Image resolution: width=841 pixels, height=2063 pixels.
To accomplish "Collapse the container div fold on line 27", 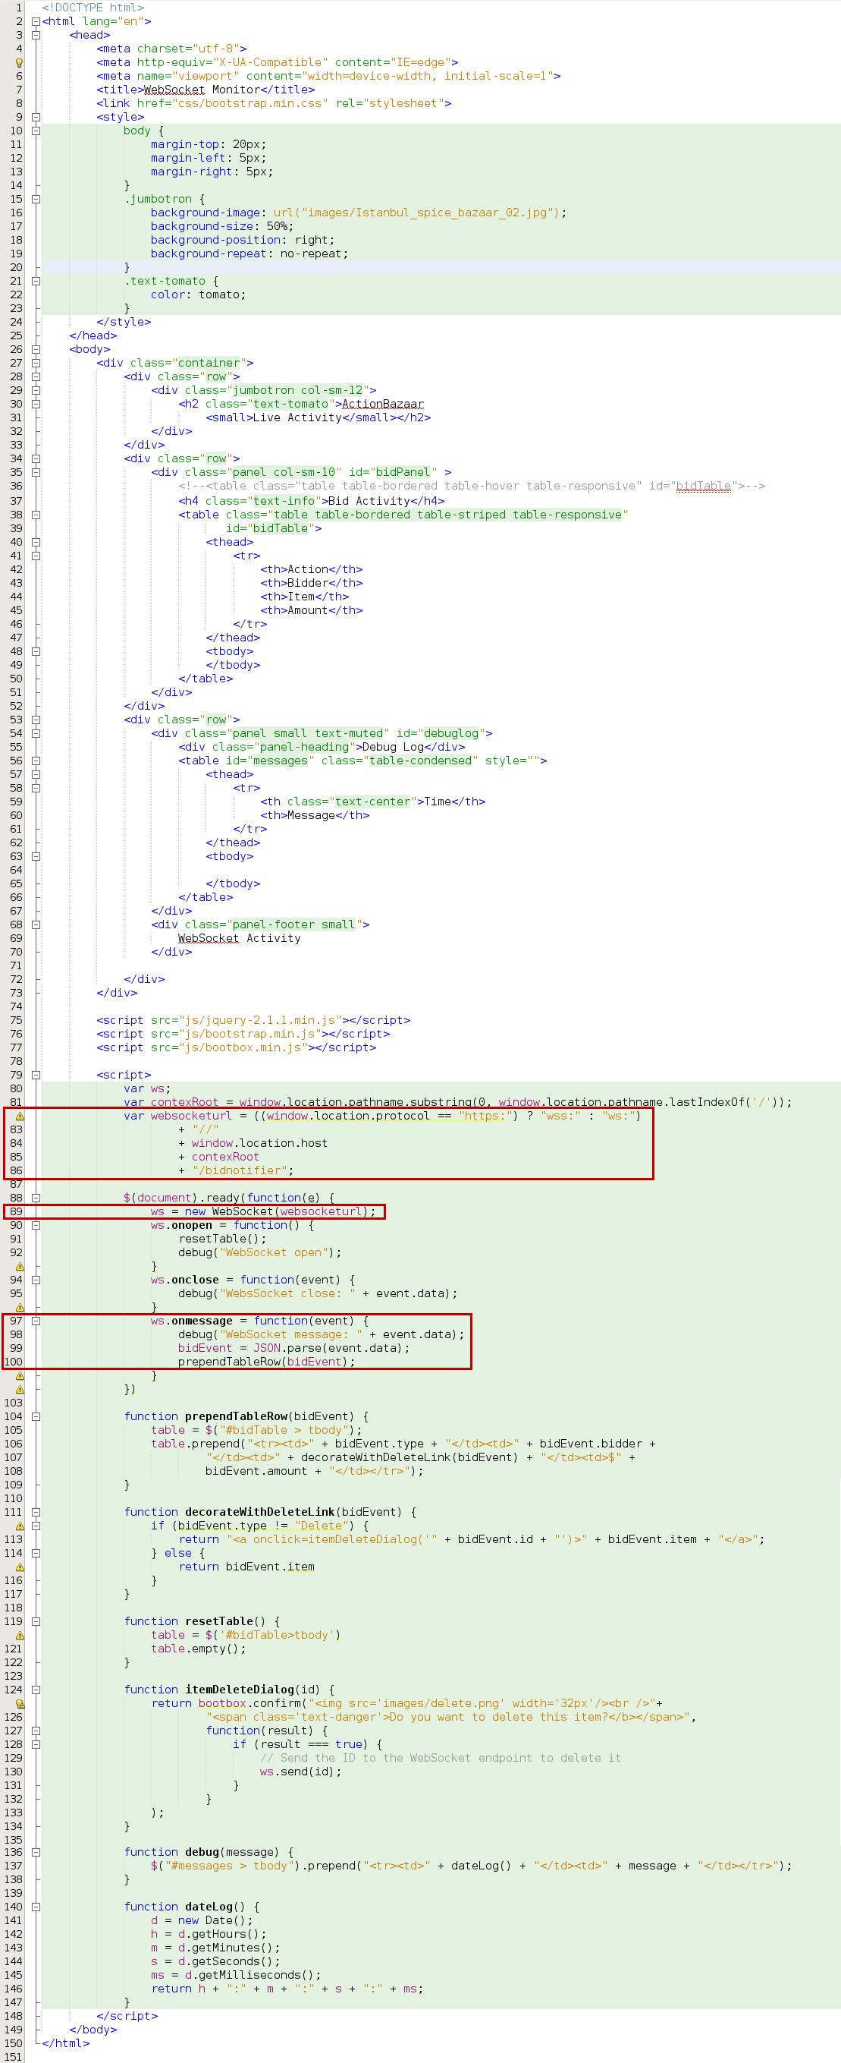I will pyautogui.click(x=35, y=363).
